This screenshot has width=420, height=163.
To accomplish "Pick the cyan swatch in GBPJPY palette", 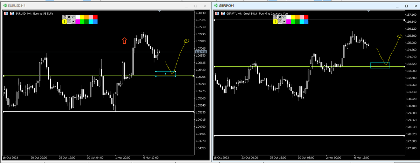I will tap(302, 22).
